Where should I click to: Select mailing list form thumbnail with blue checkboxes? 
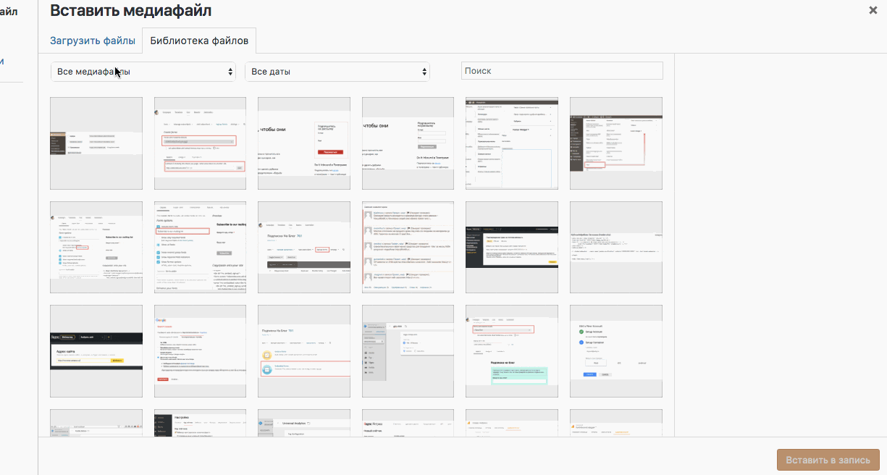click(201, 248)
